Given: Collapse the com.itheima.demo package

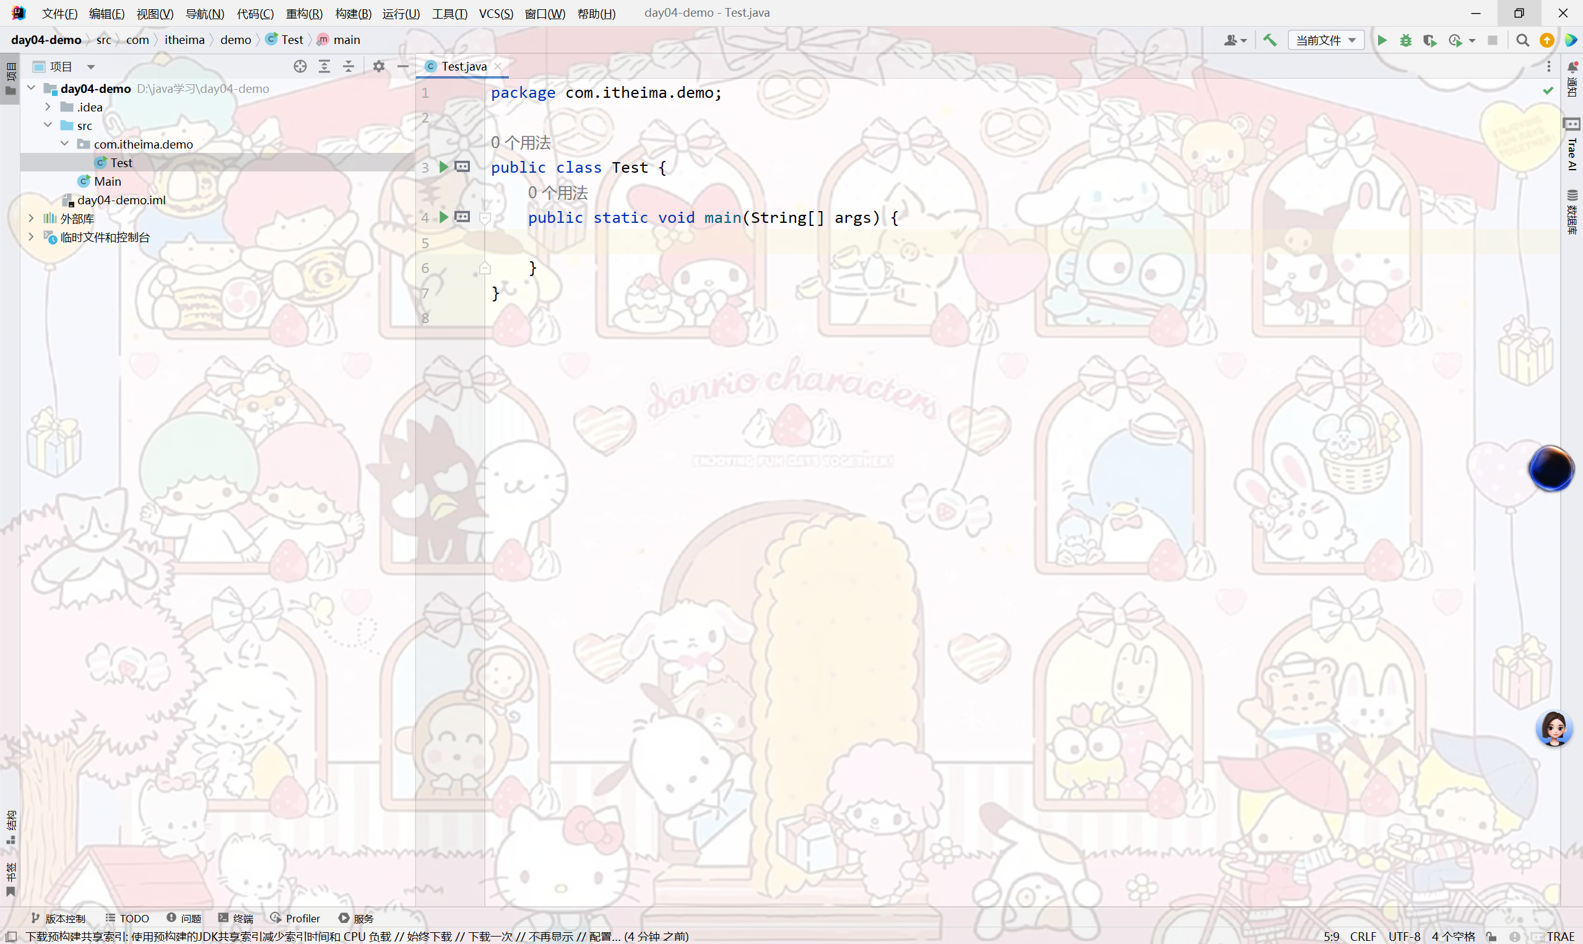Looking at the screenshot, I should tap(65, 144).
